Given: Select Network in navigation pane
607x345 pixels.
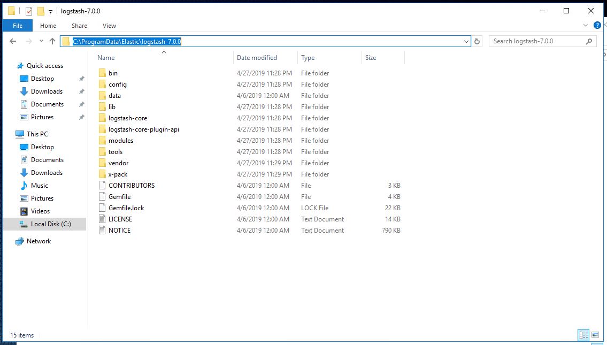Looking at the screenshot, I should 39,241.
